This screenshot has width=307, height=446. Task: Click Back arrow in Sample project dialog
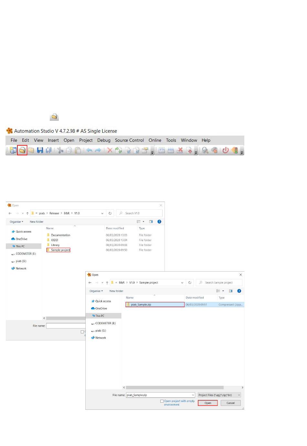(x=90, y=283)
